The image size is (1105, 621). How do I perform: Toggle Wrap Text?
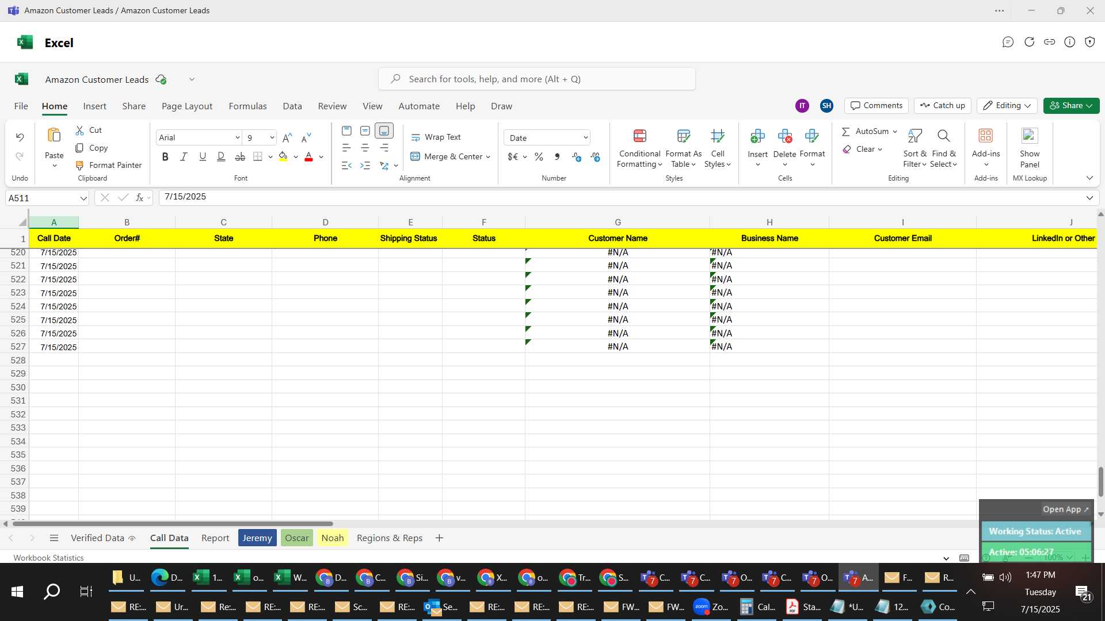point(436,137)
